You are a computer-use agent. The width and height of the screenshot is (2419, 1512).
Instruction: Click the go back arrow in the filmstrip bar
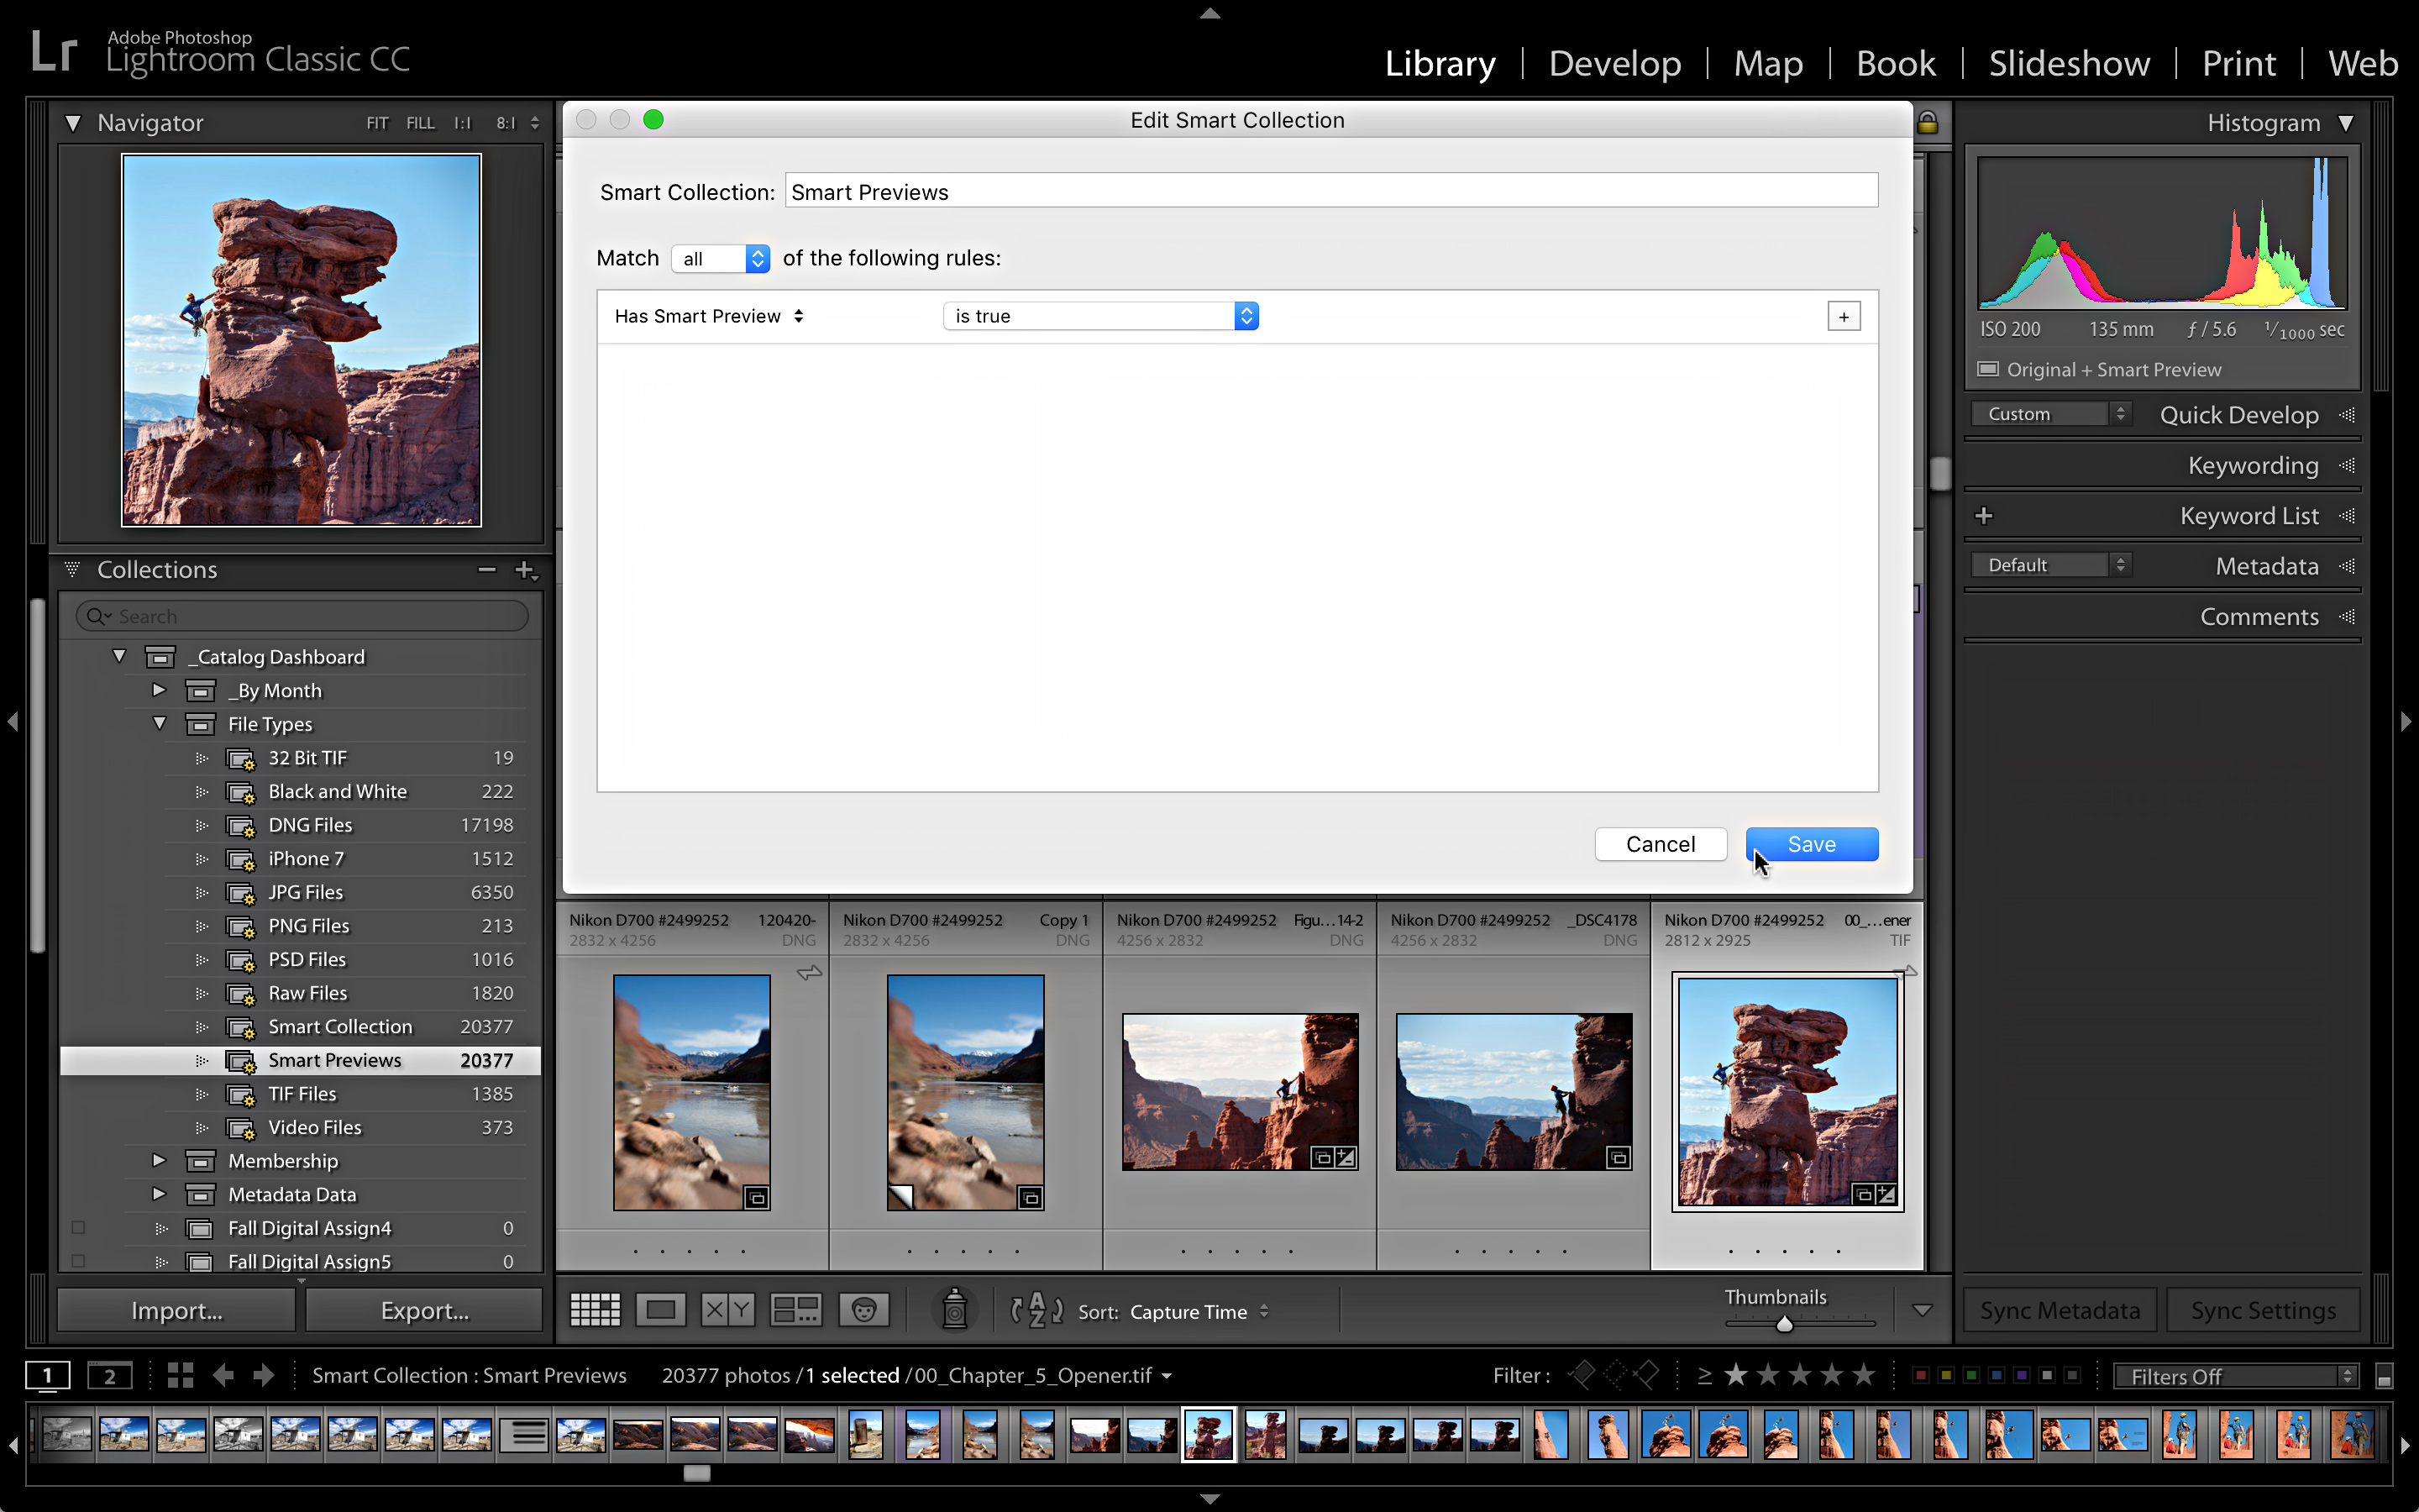(224, 1375)
